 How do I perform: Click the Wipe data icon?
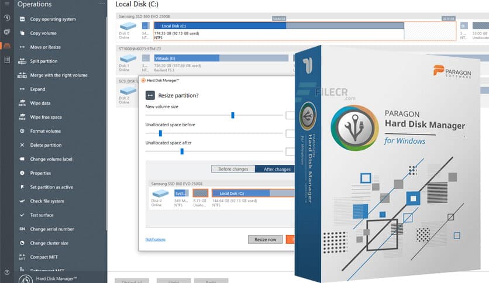(x=22, y=103)
